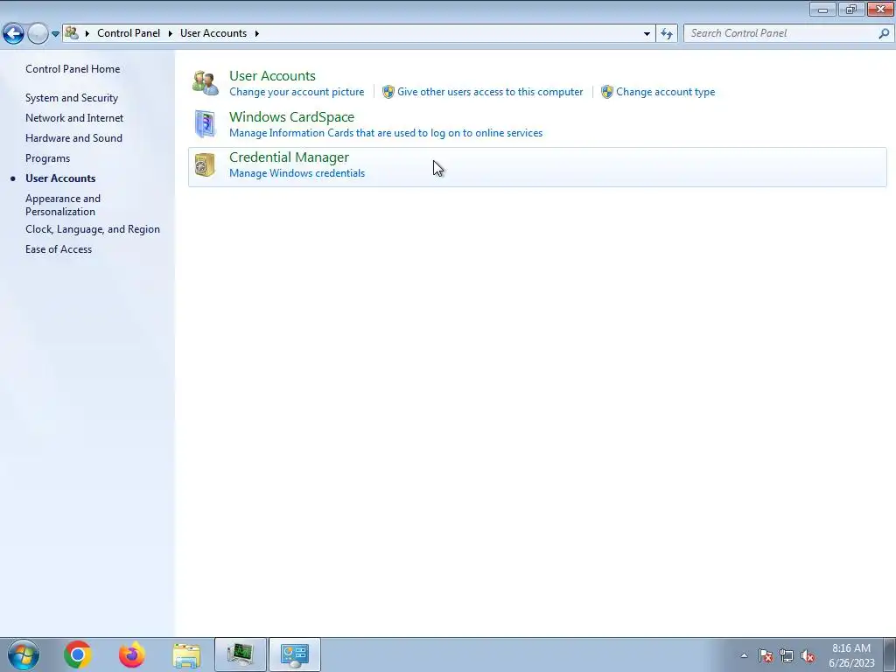This screenshot has width=896, height=672.
Task: Open the clock showing 8:16 AM
Action: tap(851, 655)
